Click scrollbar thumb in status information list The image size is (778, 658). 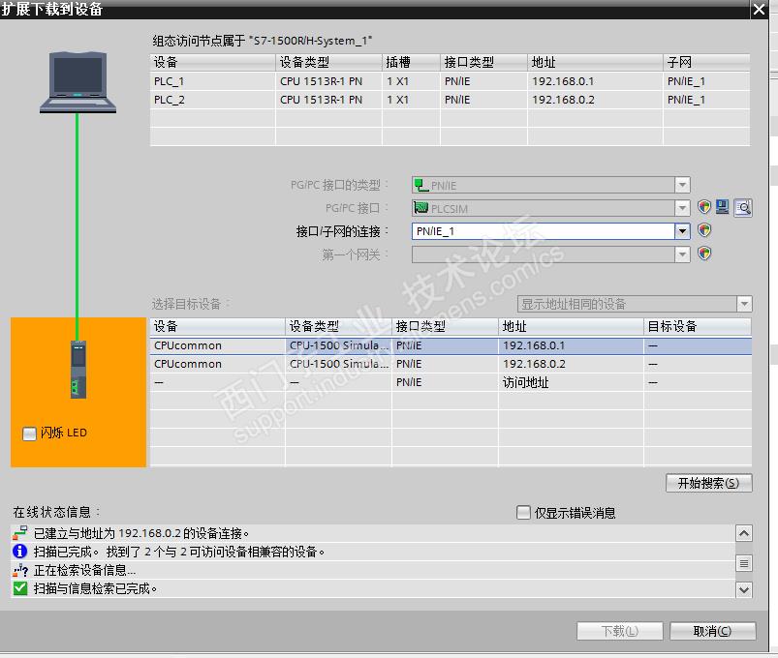[x=744, y=563]
